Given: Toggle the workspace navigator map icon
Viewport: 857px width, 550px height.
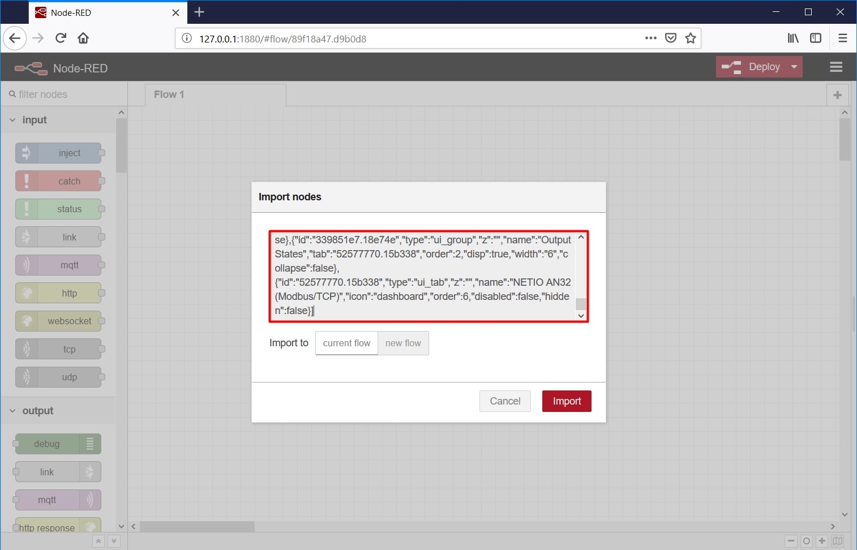Looking at the screenshot, I should [x=838, y=541].
